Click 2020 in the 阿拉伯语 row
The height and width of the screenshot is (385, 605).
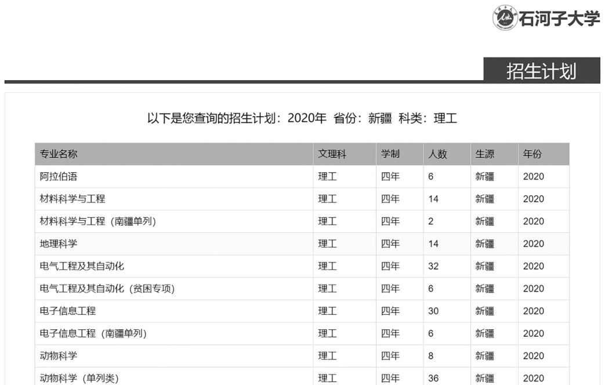click(x=534, y=177)
